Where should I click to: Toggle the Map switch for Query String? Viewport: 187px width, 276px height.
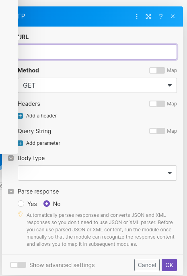(x=157, y=131)
